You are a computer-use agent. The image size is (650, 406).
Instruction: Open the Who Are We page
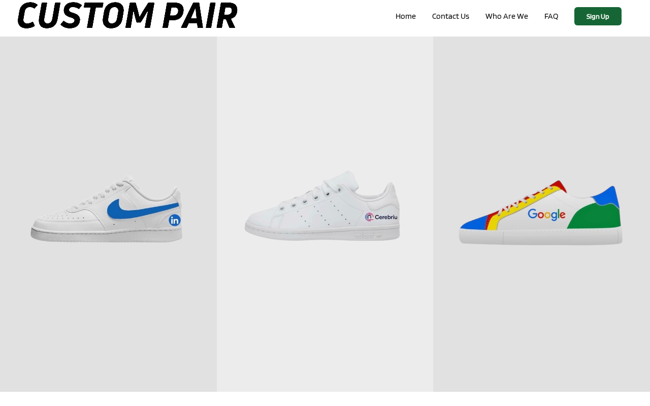(506, 16)
